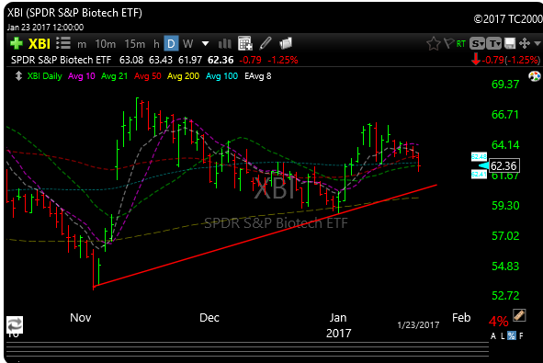Select the 10m time frame
The image size is (543, 363).
coord(106,44)
